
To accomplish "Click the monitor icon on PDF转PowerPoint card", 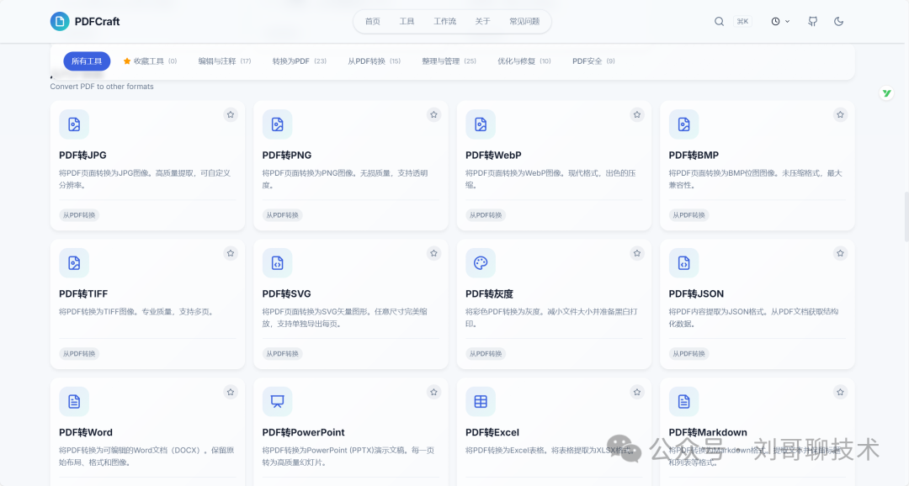I will click(277, 401).
